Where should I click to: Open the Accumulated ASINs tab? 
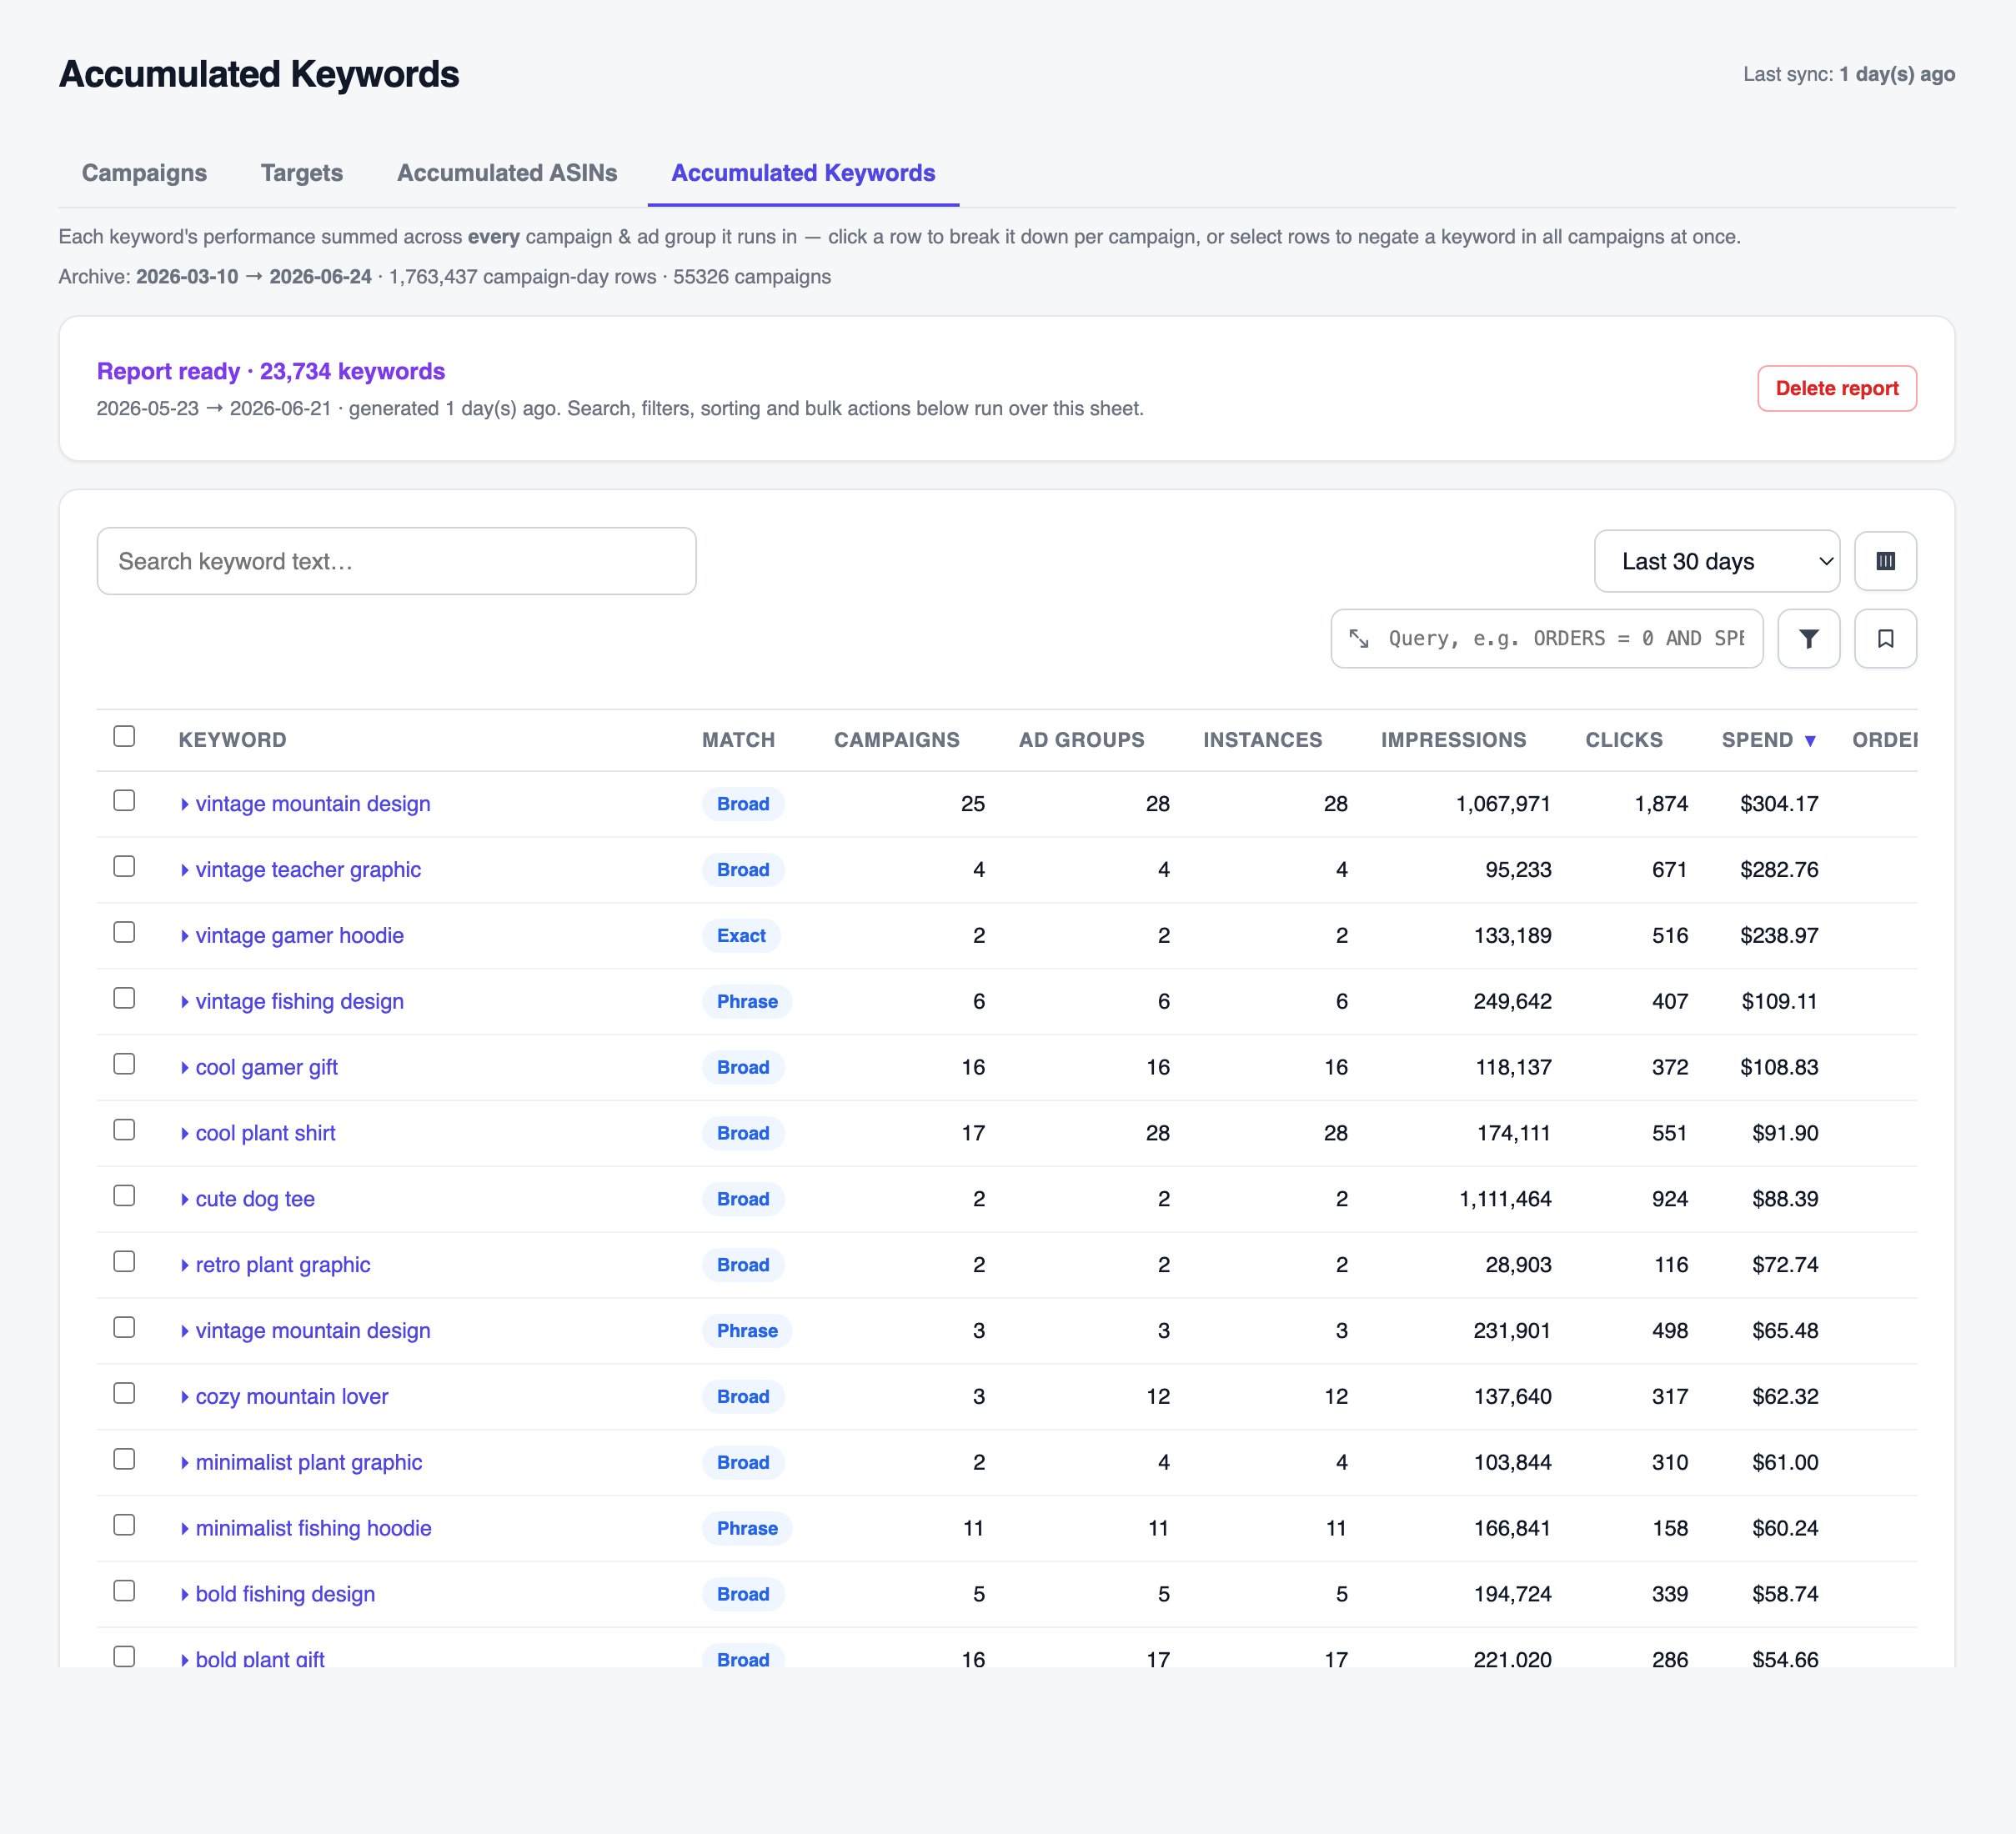pos(507,173)
